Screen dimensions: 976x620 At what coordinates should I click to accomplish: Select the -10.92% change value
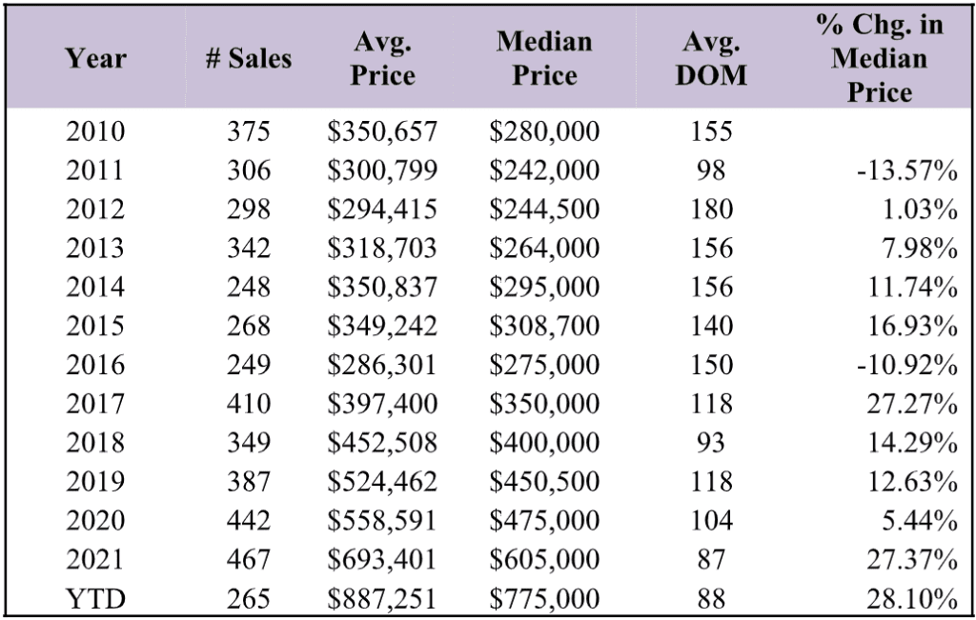[907, 365]
